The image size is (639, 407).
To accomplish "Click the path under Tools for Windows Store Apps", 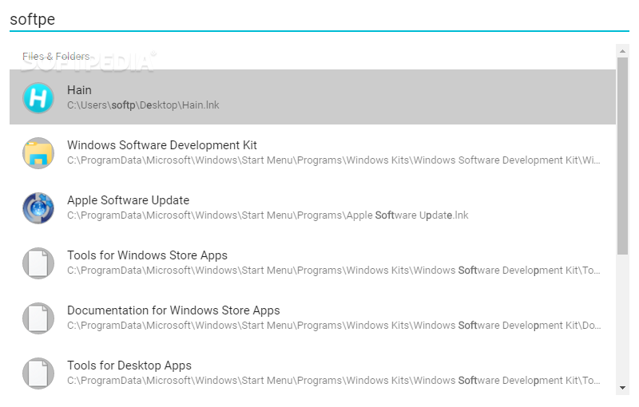I will [x=333, y=271].
